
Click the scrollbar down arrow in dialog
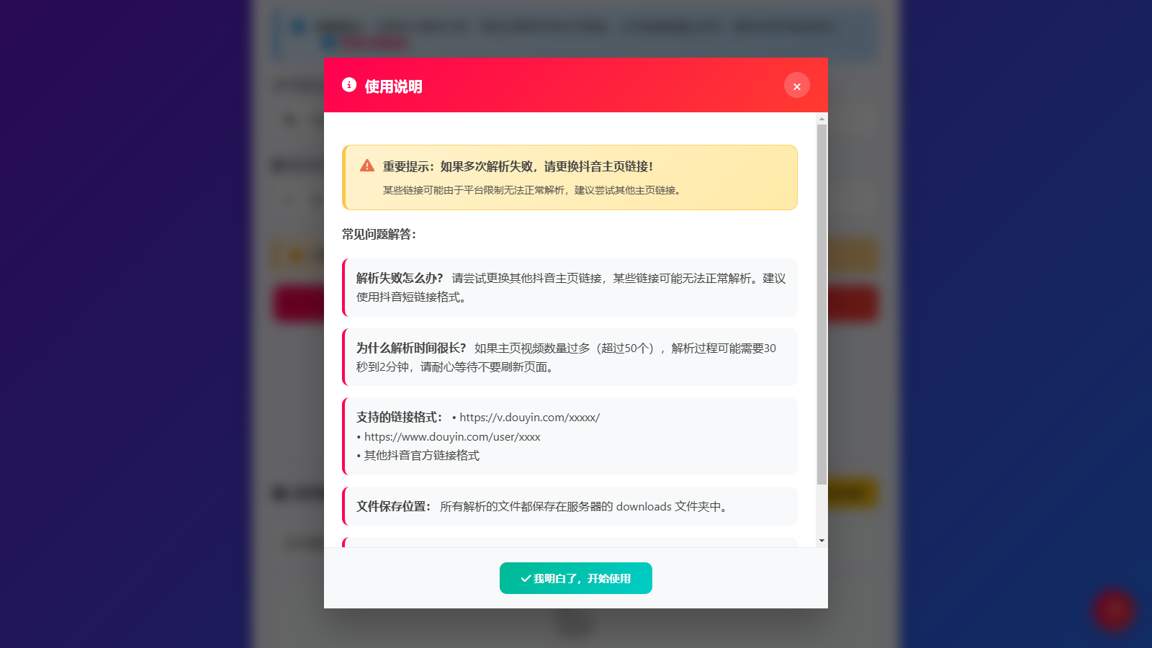coord(822,541)
